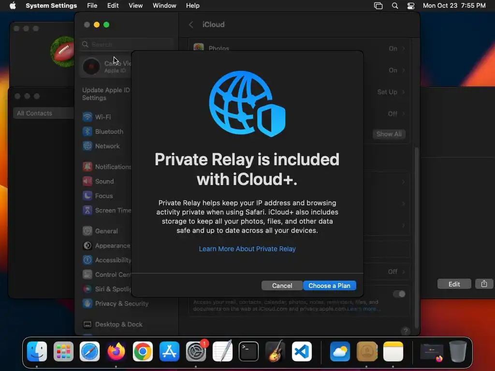Open Accessibility settings in sidebar

click(106, 260)
